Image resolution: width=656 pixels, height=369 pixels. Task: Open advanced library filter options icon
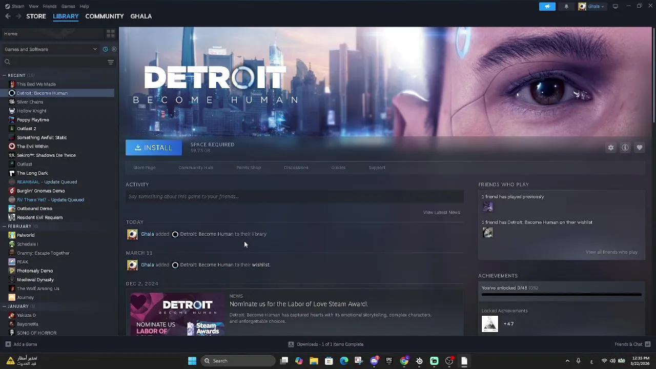[x=110, y=62]
